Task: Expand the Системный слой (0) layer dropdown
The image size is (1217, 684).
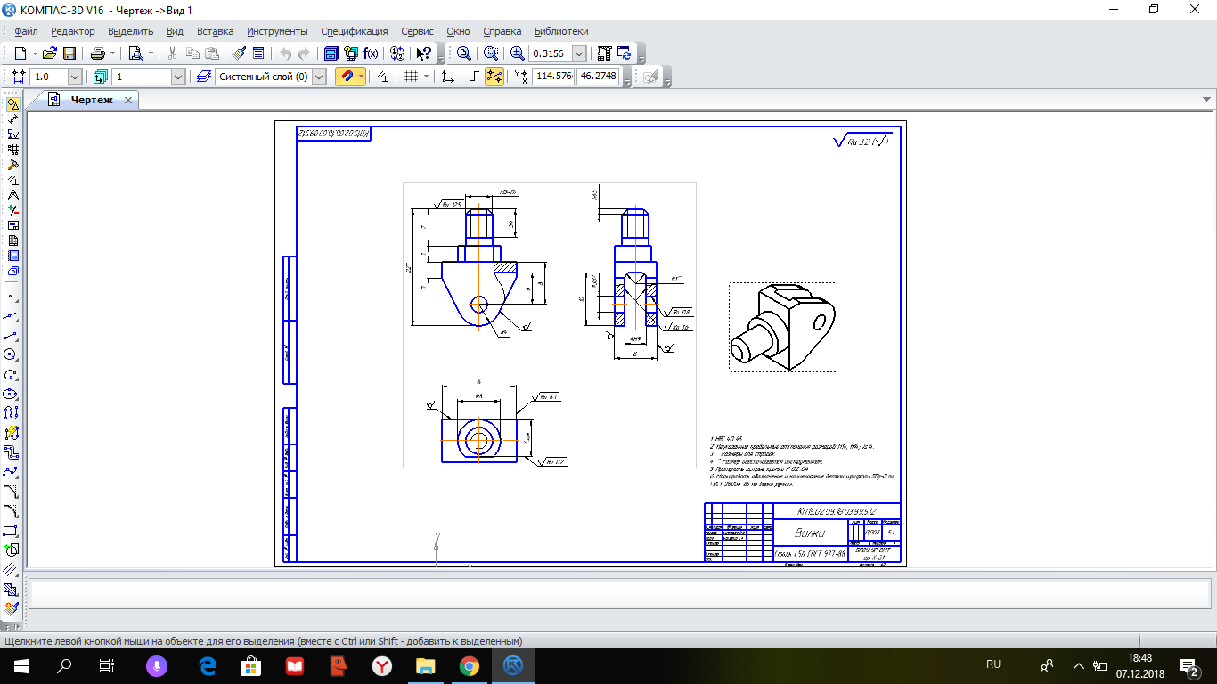Action: (320, 77)
